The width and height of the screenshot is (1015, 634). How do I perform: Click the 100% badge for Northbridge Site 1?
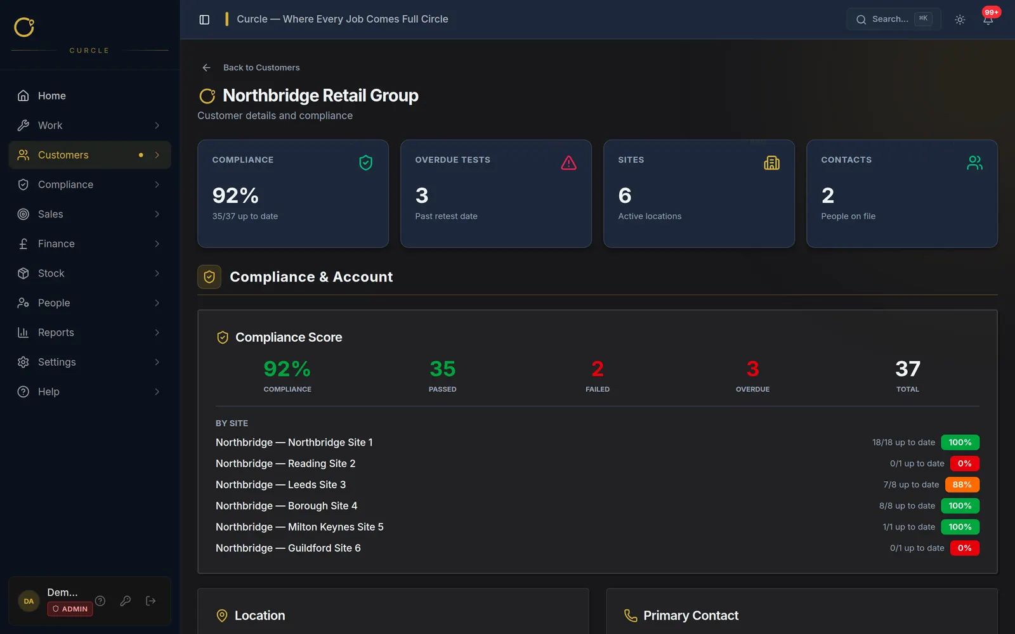960,443
